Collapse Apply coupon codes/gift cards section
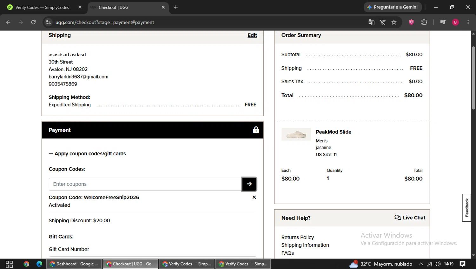Image resolution: width=476 pixels, height=269 pixels. (87, 153)
